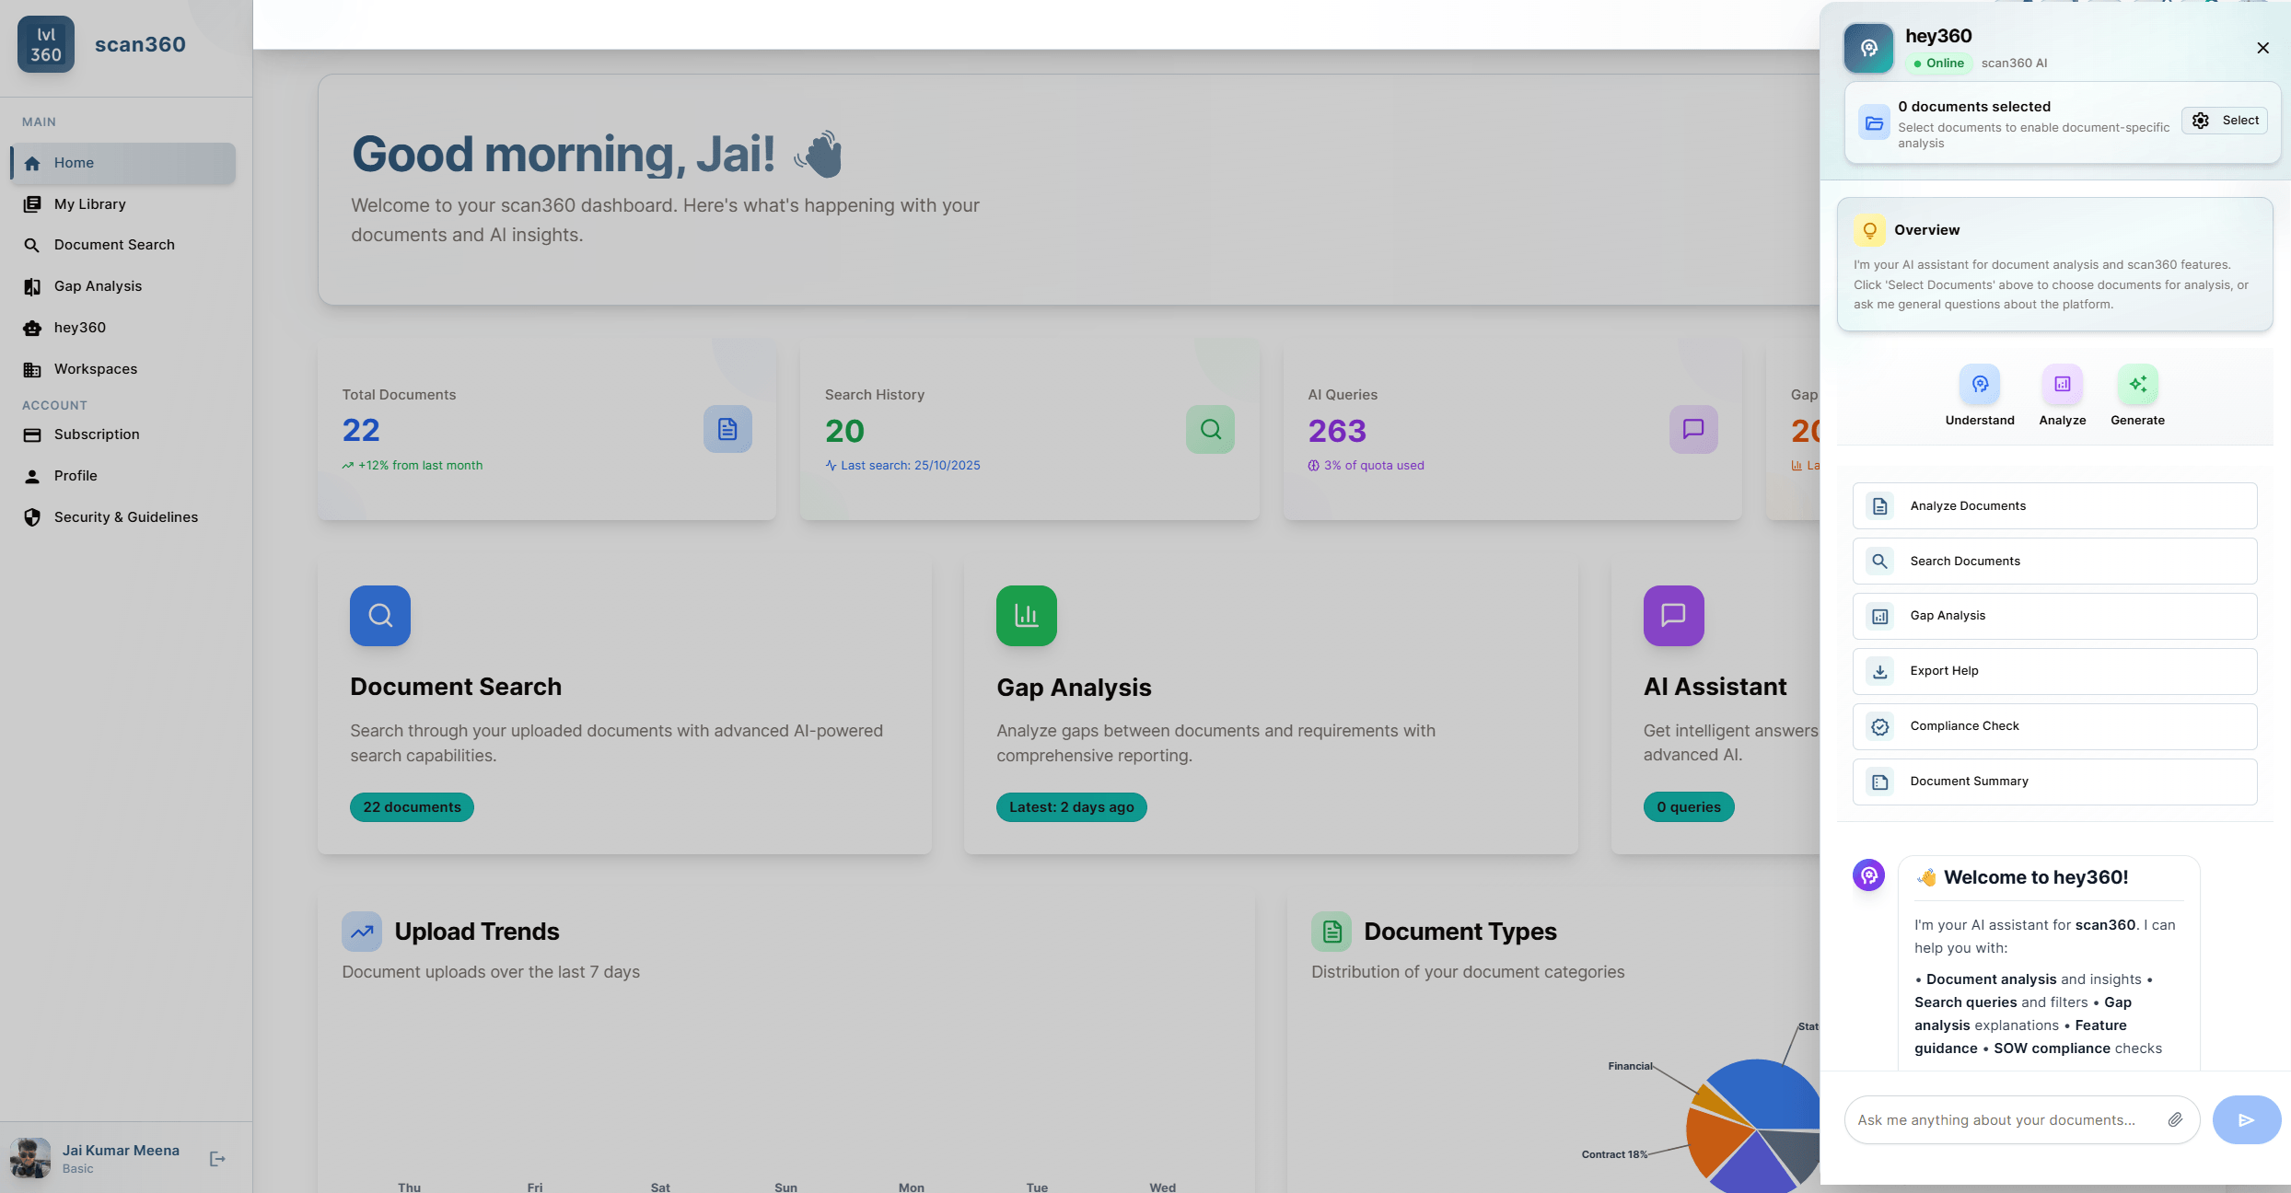The width and height of the screenshot is (2291, 1193).
Task: Click the send message arrow button
Action: [x=2247, y=1119]
